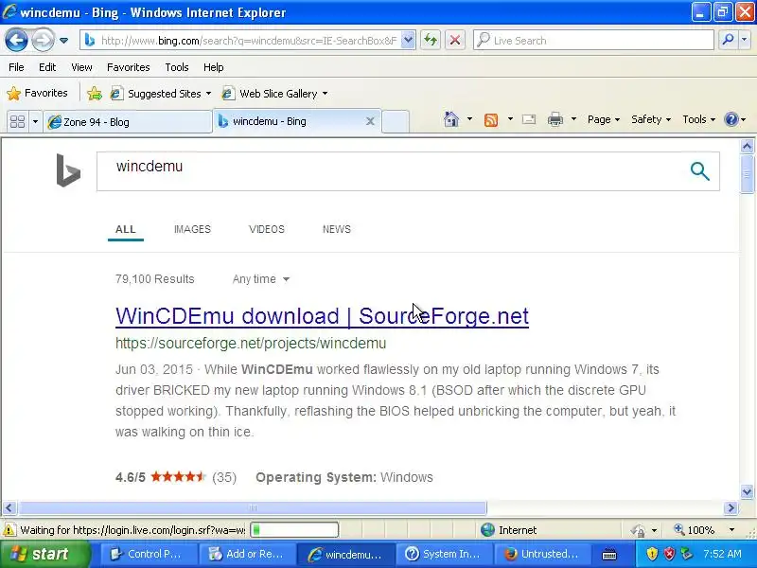The image size is (757, 568).
Task: Close the wincdemu - Bing tab
Action: pos(370,121)
